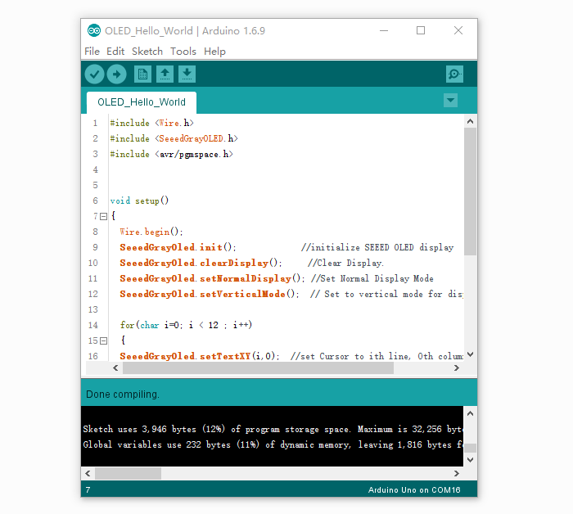573x514 pixels.
Task: Click the line '#include <SeeedGrayOLED.h>'
Action: pos(174,139)
